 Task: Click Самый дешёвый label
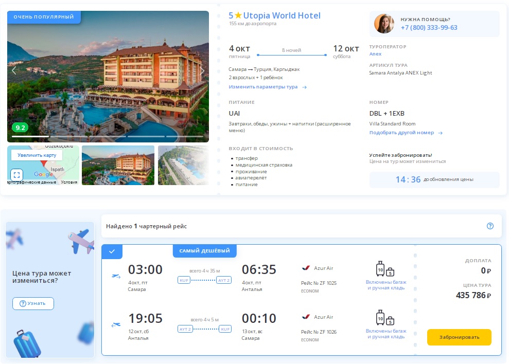click(x=204, y=251)
